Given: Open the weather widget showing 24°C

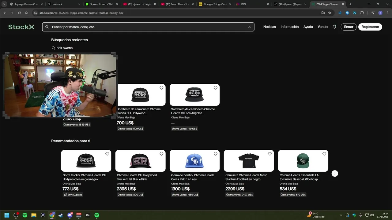Looking at the screenshot, I should [x=315, y=215].
